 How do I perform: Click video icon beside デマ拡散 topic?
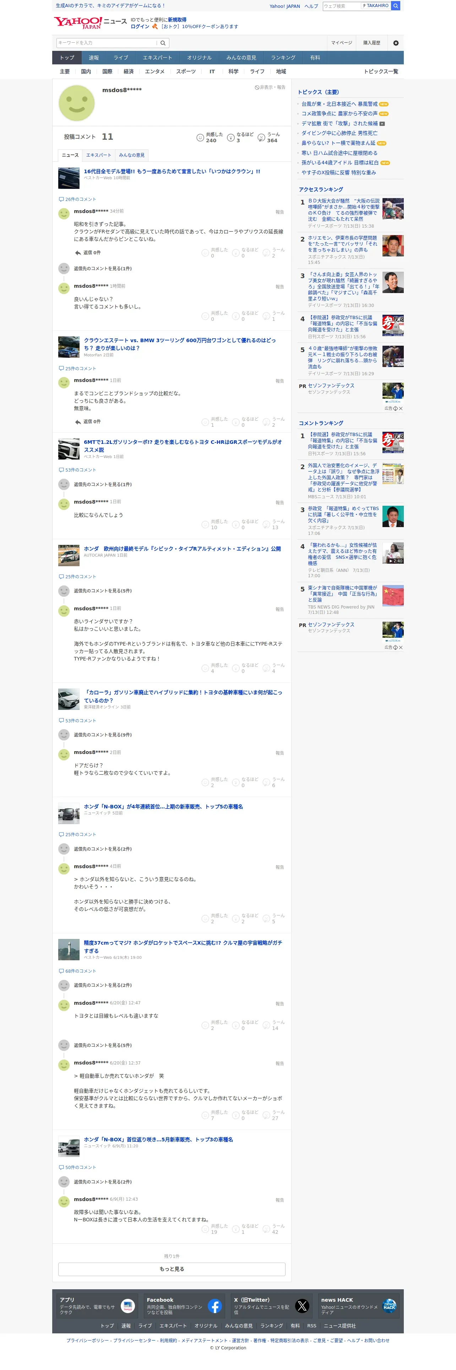point(382,123)
